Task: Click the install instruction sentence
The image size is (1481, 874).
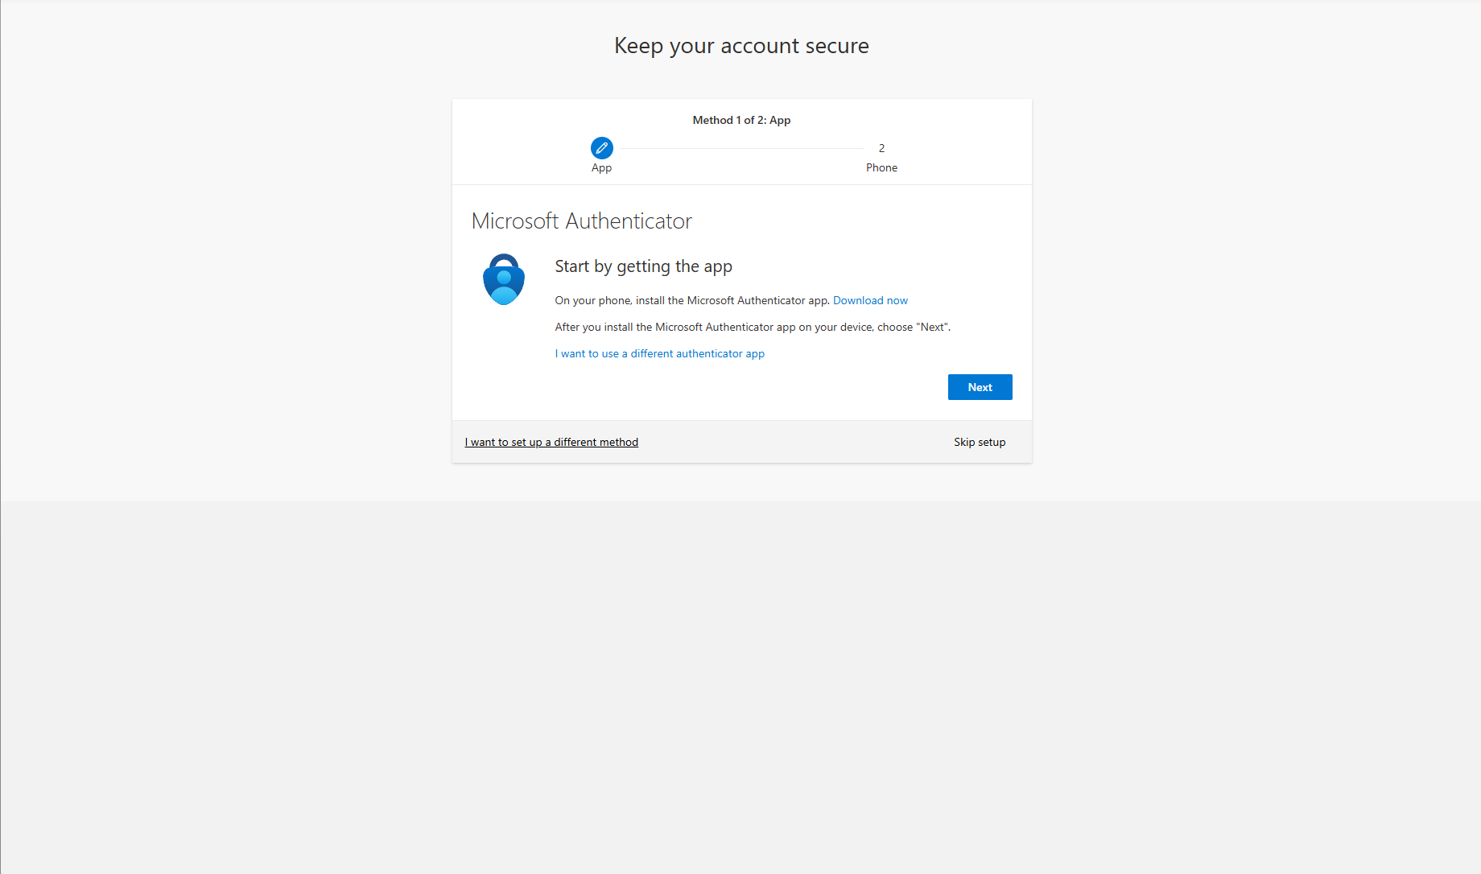Action: (691, 300)
